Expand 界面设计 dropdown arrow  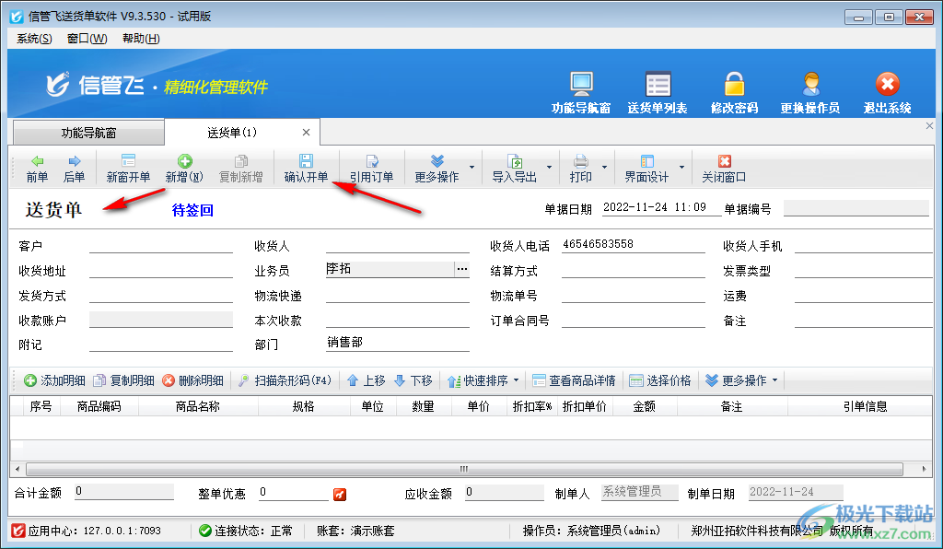coord(681,167)
